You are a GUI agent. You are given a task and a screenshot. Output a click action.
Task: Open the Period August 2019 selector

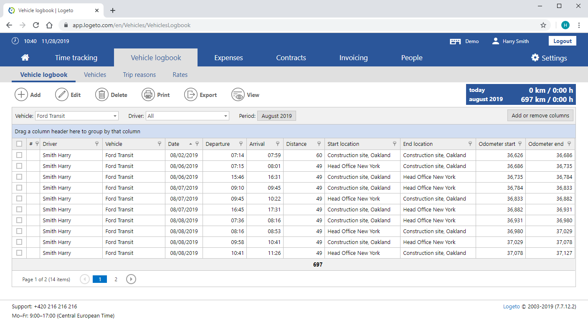[x=276, y=116]
